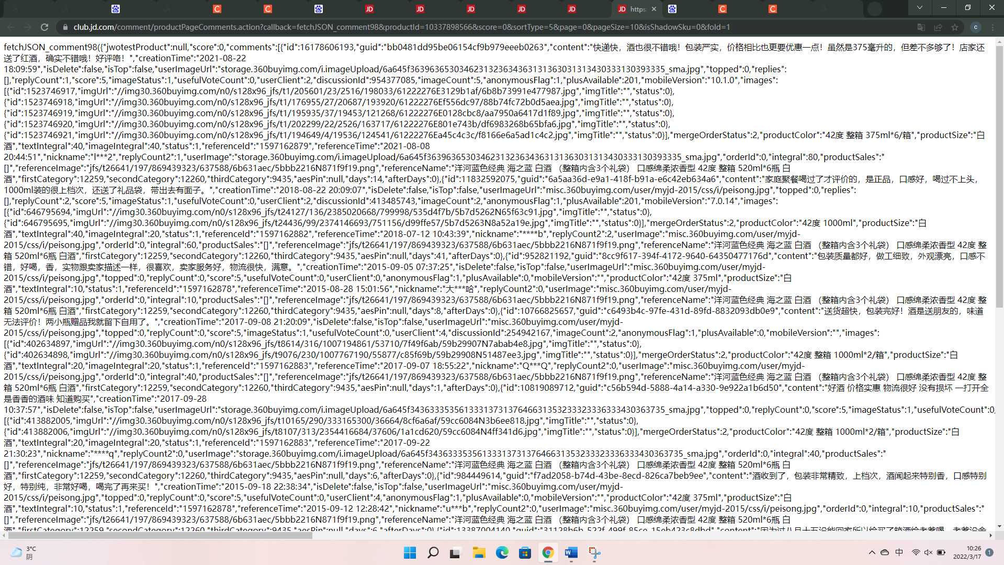Expand the tab search chevron
Image resolution: width=1004 pixels, height=565 pixels.
(919, 8)
